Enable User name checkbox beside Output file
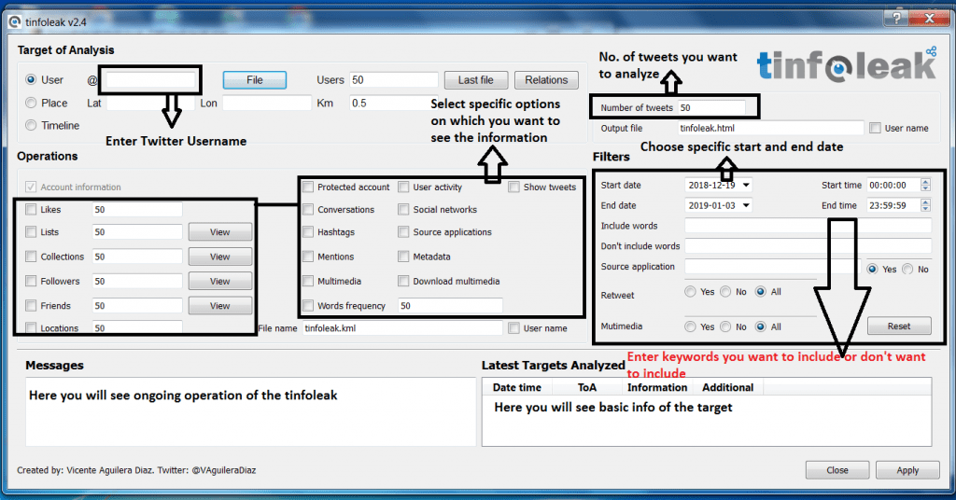 coord(876,128)
